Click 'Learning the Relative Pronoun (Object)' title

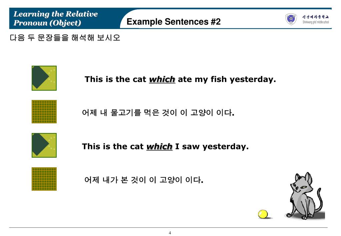56,18
